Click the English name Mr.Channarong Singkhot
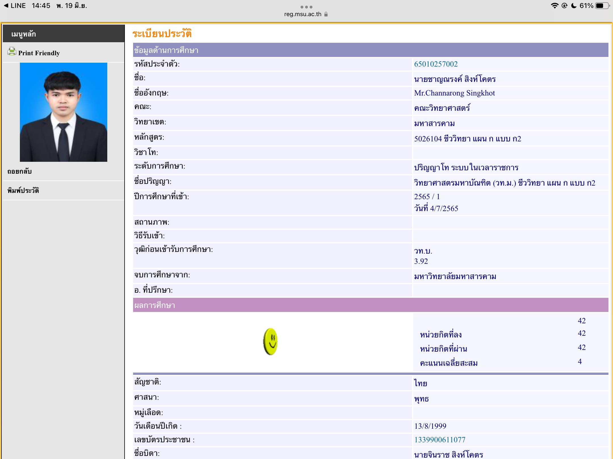This screenshot has width=613, height=459. pos(454,93)
